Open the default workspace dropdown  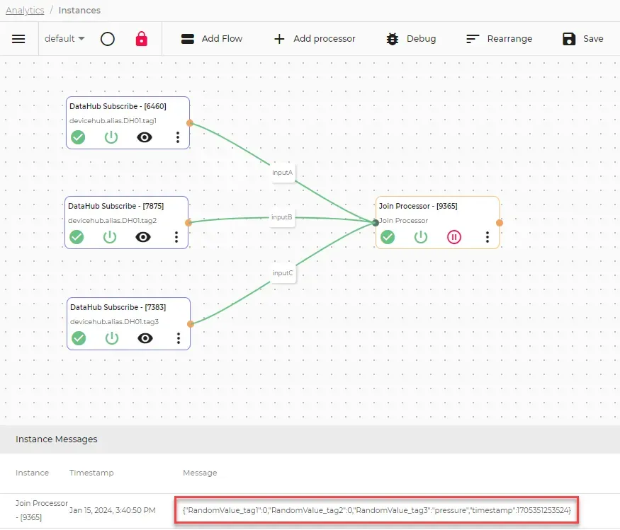[64, 39]
